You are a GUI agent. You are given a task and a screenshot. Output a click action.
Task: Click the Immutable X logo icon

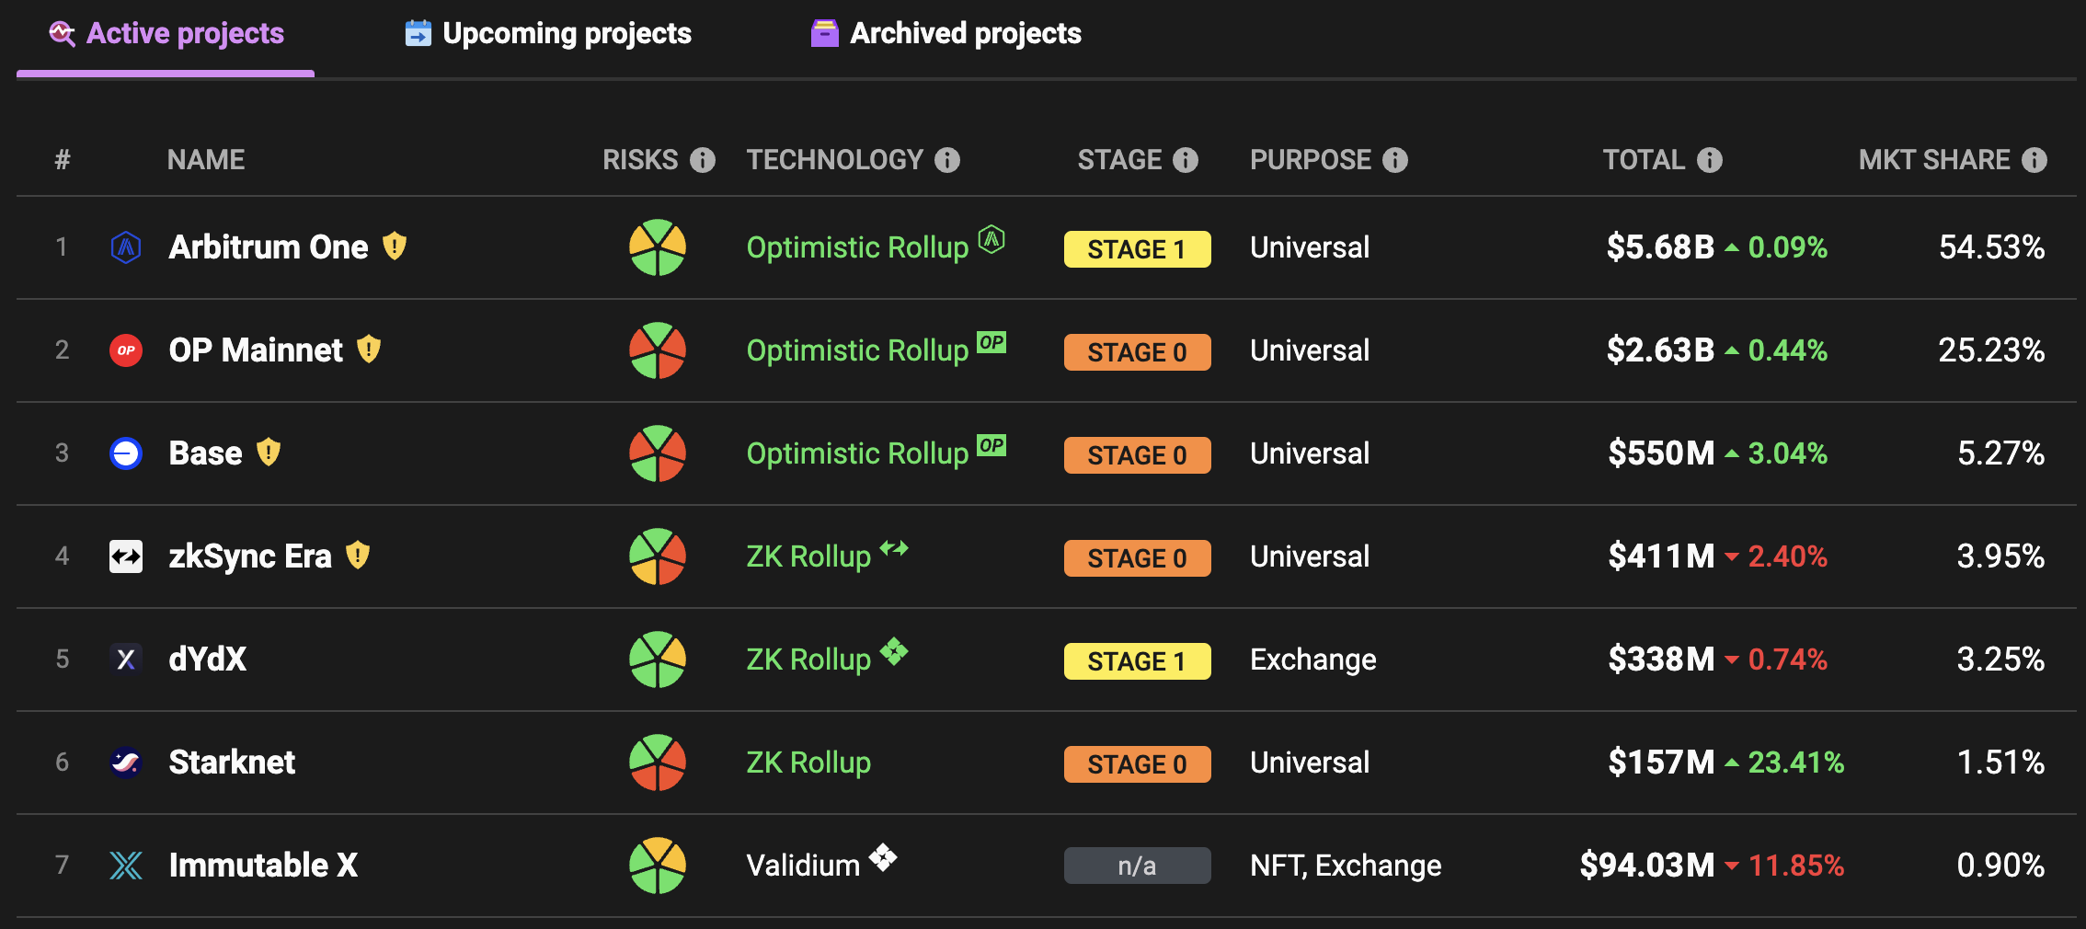[126, 866]
